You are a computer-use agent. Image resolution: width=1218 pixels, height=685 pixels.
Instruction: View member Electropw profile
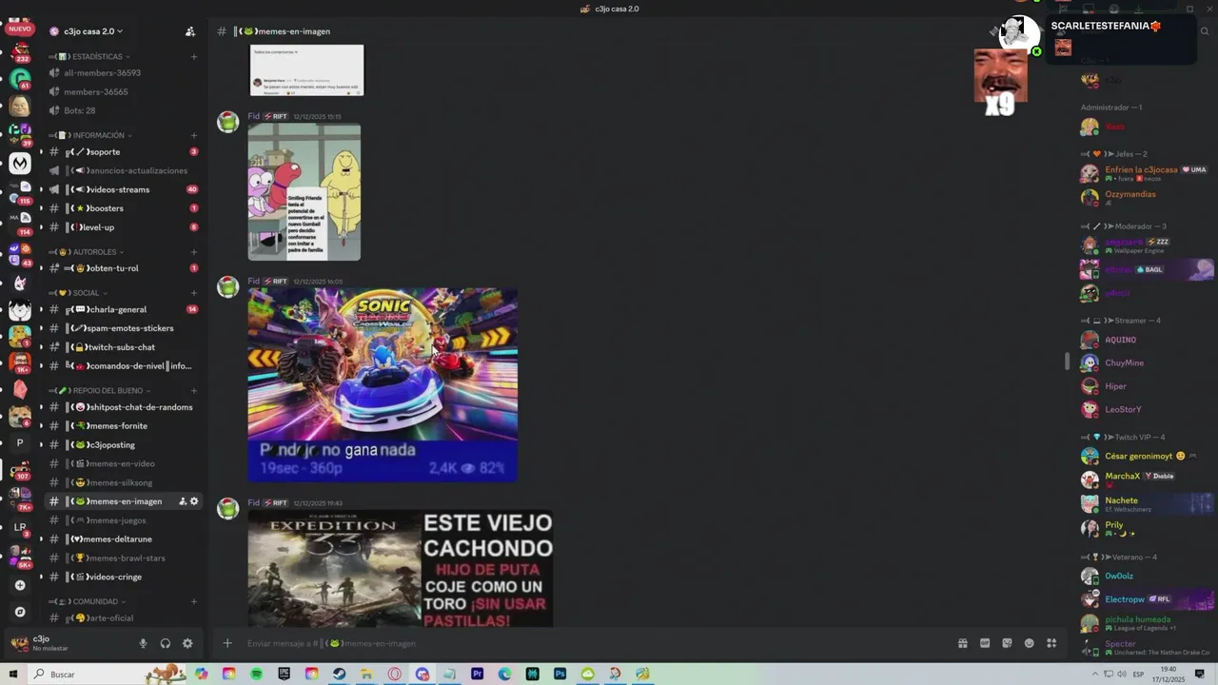(1147, 599)
